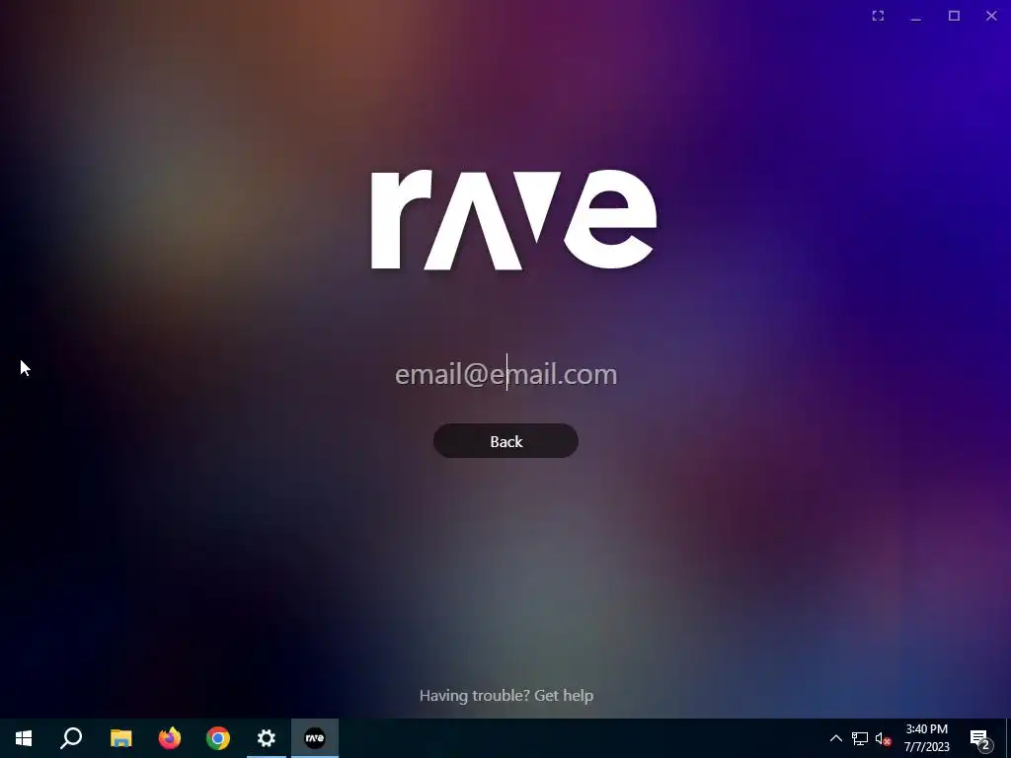Open the Having trouble? Get help link
This screenshot has height=758, width=1011.
506,696
